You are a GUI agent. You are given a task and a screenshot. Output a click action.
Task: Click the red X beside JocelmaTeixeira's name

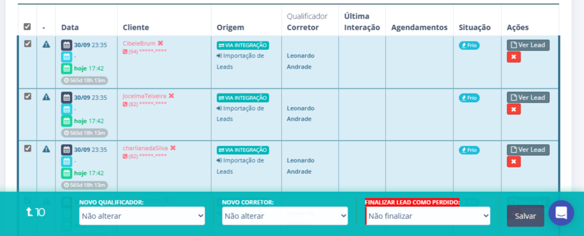pyautogui.click(x=171, y=96)
